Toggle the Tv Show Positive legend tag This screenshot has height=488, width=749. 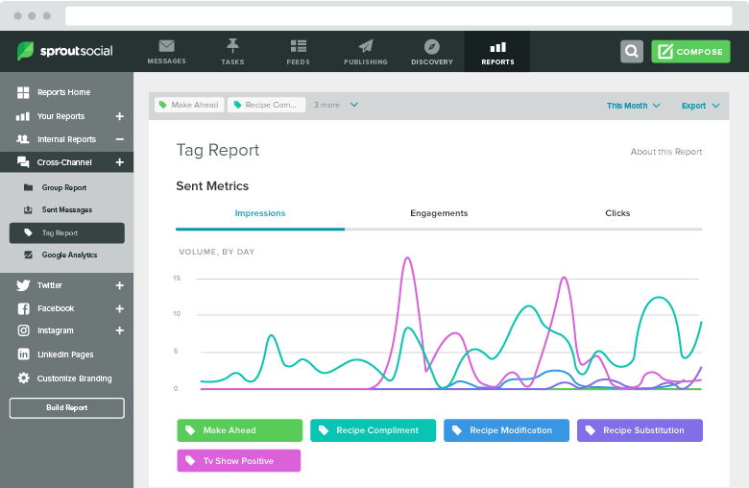[x=239, y=461]
